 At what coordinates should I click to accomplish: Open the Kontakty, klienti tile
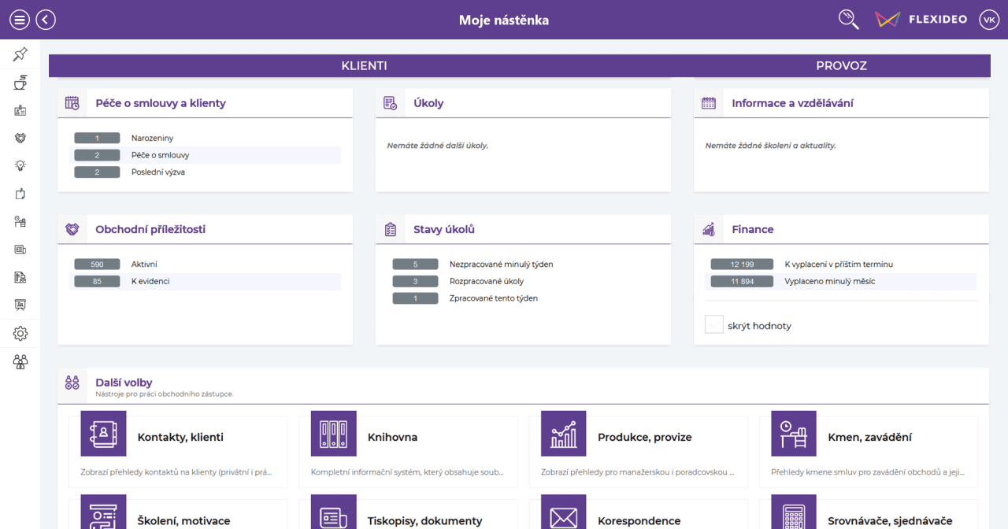click(x=178, y=449)
